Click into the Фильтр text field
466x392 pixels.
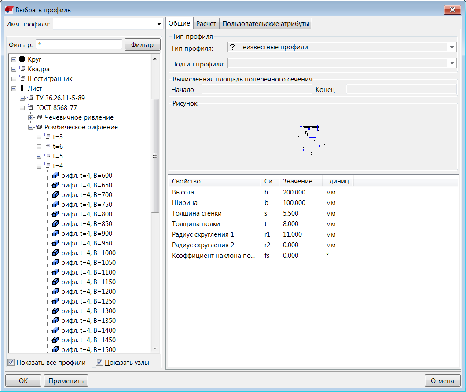79,44
